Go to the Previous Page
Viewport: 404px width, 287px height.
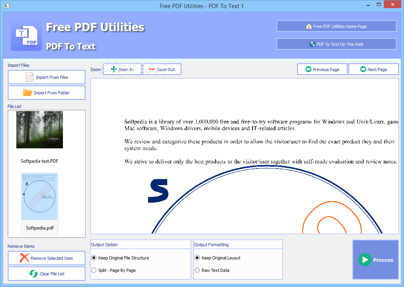[x=322, y=69]
